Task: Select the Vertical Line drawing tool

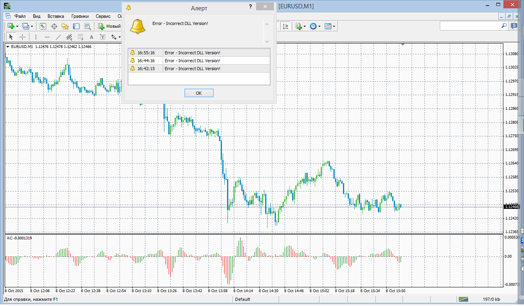Action: 36,37
